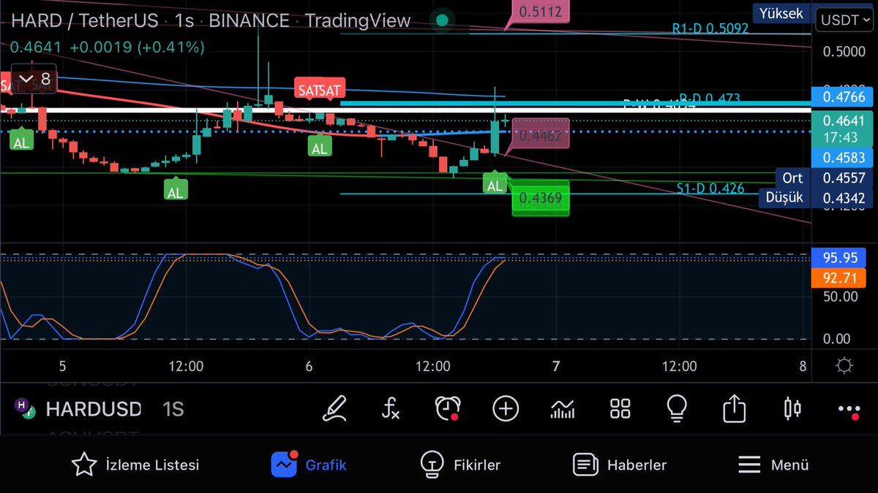
Task: Tap the 0.4342 low price value
Action: [844, 197]
